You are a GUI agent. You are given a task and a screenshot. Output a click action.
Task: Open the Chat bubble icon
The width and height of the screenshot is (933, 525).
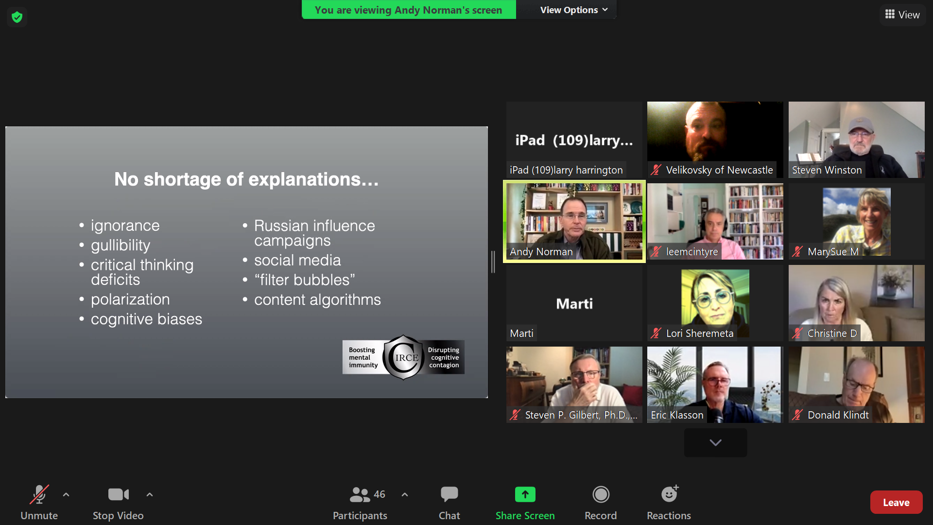tap(449, 494)
